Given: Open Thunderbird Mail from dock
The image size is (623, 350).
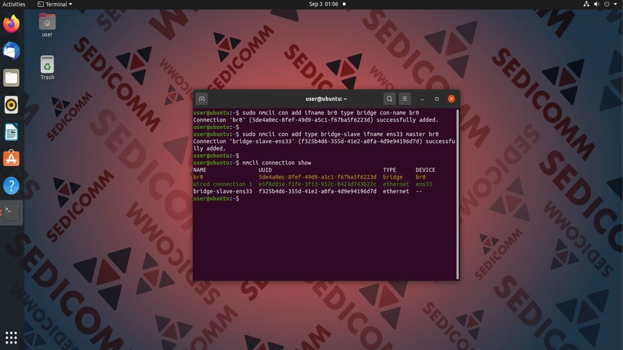Looking at the screenshot, I should 11,51.
